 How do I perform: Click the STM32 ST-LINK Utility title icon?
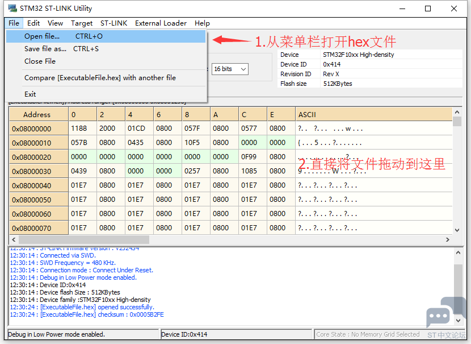click(12, 8)
